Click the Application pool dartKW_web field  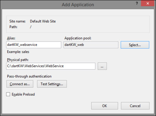point(91,45)
